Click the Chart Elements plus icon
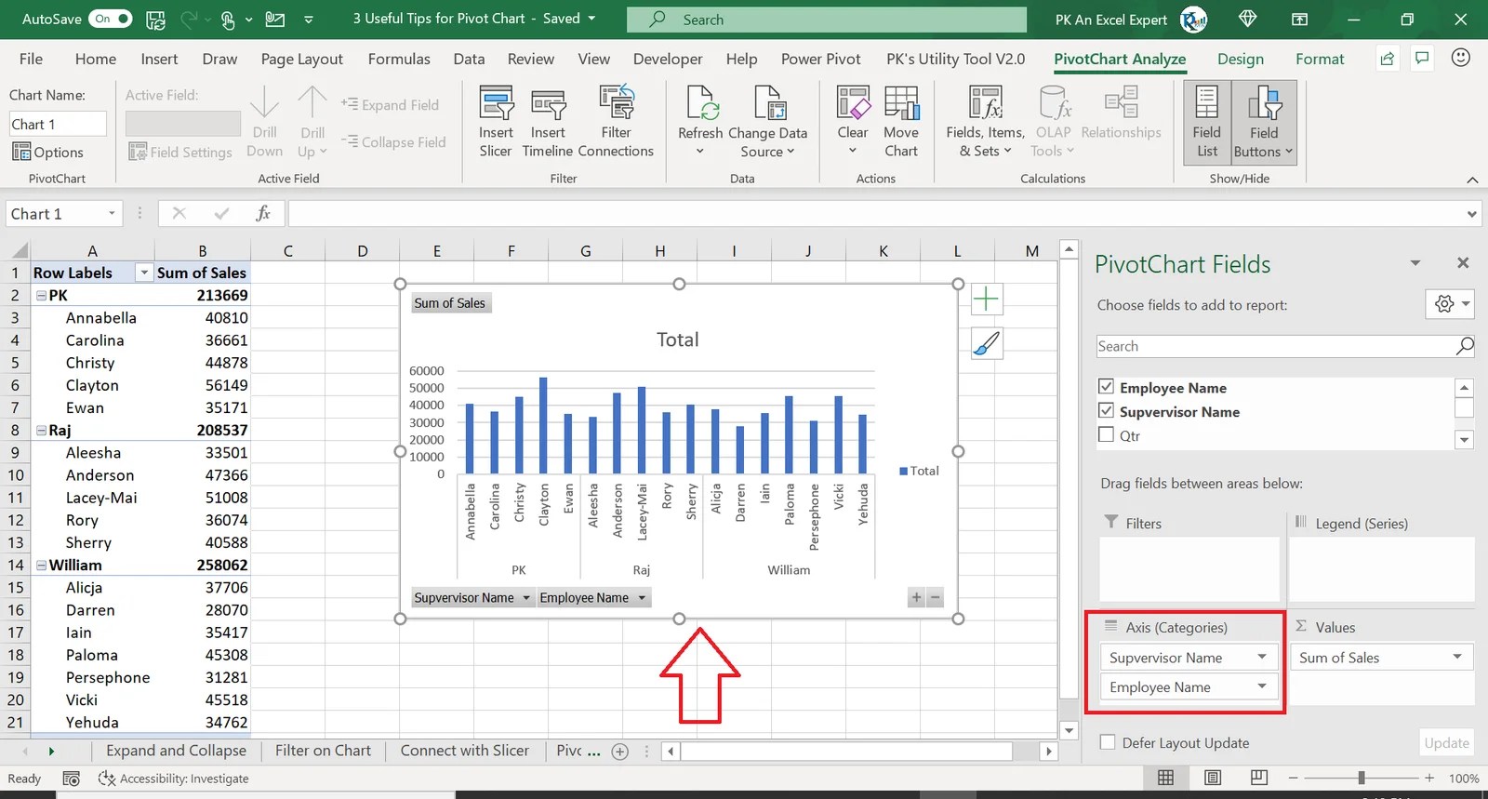Image resolution: width=1488 pixels, height=799 pixels. 986,300
